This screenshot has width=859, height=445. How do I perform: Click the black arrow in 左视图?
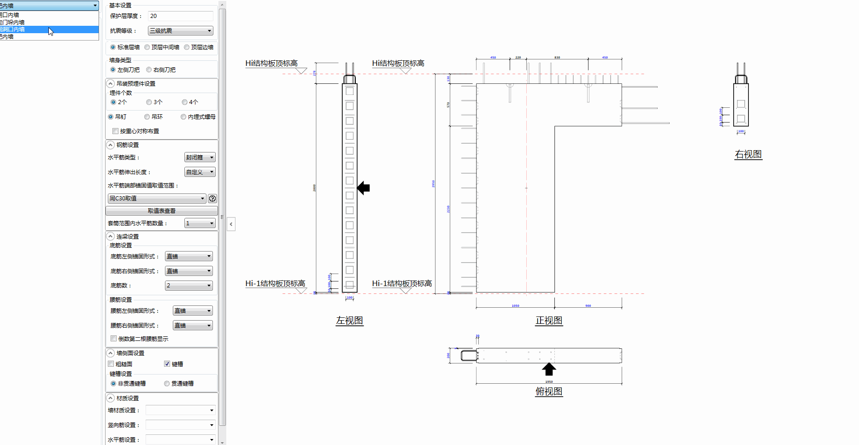coord(364,188)
